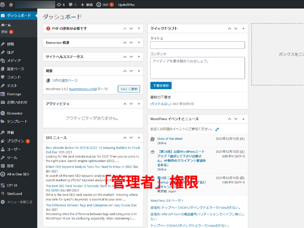Open the State of the Word event
Viewport: 304px width, 228px height.
point(170,139)
